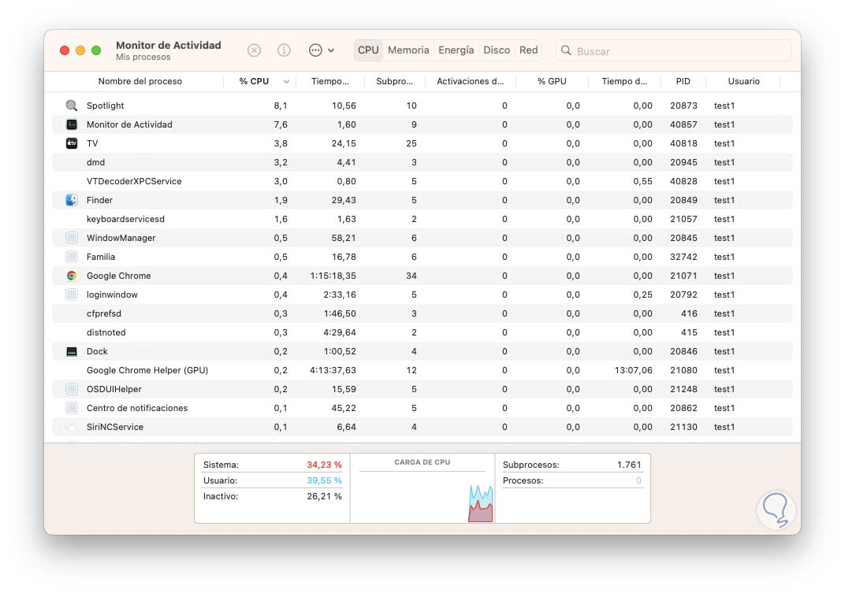
Task: Click the OSDUIHelper process icon
Action: (x=71, y=389)
